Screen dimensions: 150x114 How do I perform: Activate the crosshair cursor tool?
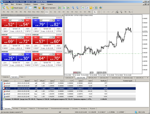(99, 12)
